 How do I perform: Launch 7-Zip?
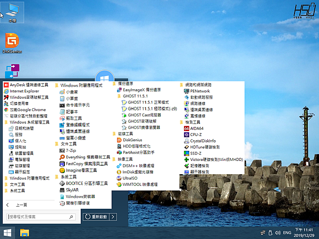point(68,151)
